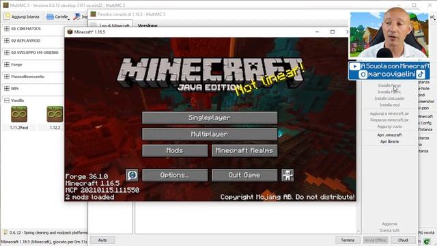
Task: Click the Aiuto button
Action: click(102, 240)
